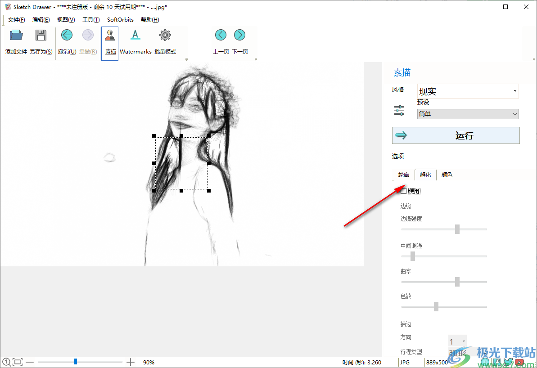Click the 运行 (run) button
Viewport: 537px width, 368px height.
(456, 135)
